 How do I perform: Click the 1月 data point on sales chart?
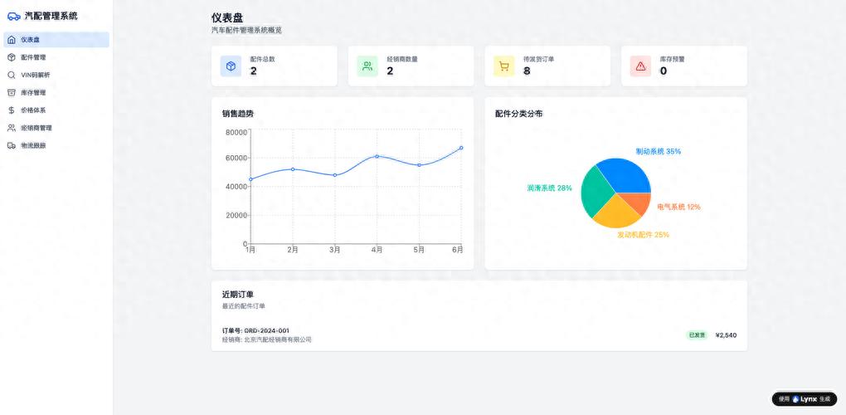point(250,179)
